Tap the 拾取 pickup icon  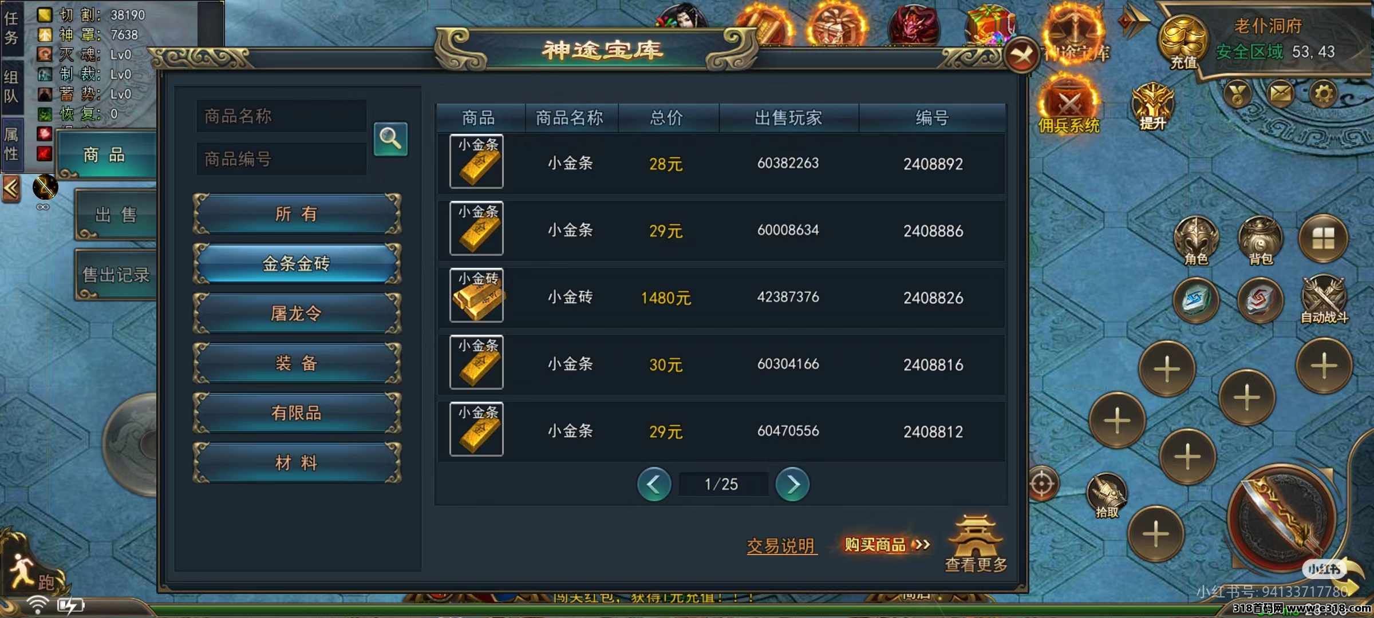click(x=1107, y=496)
